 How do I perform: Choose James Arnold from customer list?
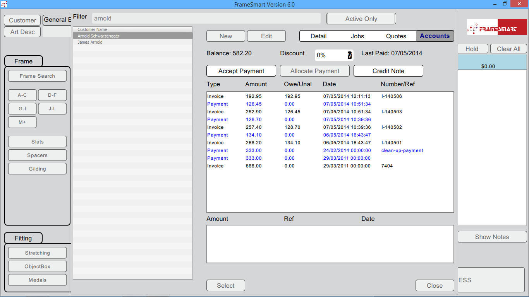pos(90,42)
